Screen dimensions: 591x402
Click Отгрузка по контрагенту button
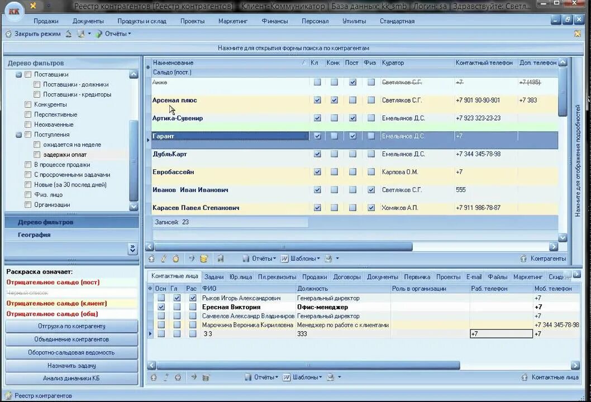(x=72, y=326)
